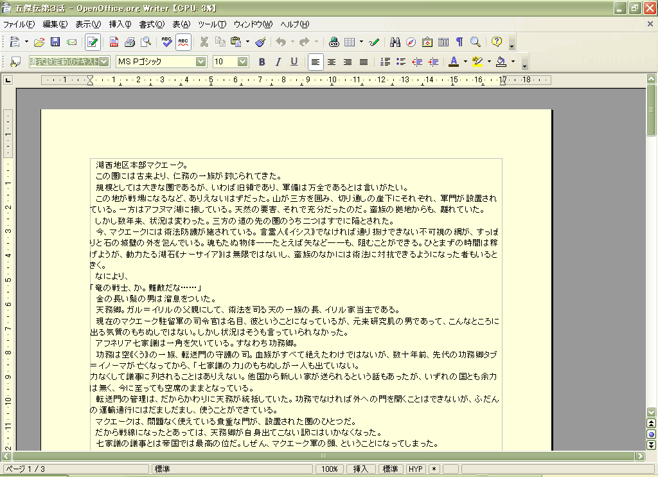The height and width of the screenshot is (477, 658).
Task: Open the Navigator compass icon
Action: 411,42
